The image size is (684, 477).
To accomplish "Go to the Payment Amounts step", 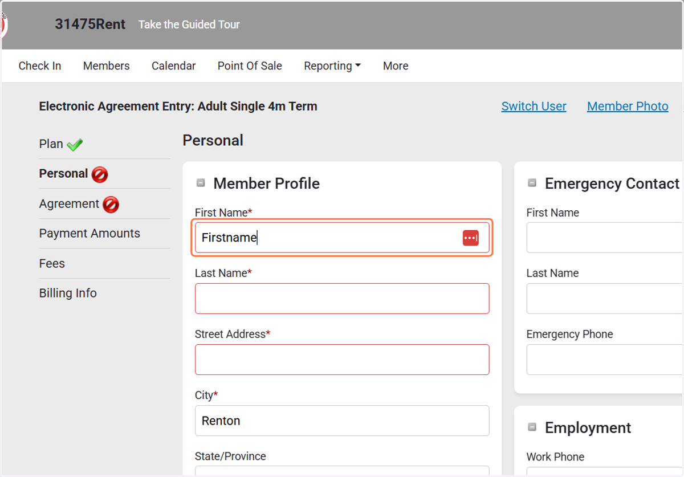I will (89, 234).
